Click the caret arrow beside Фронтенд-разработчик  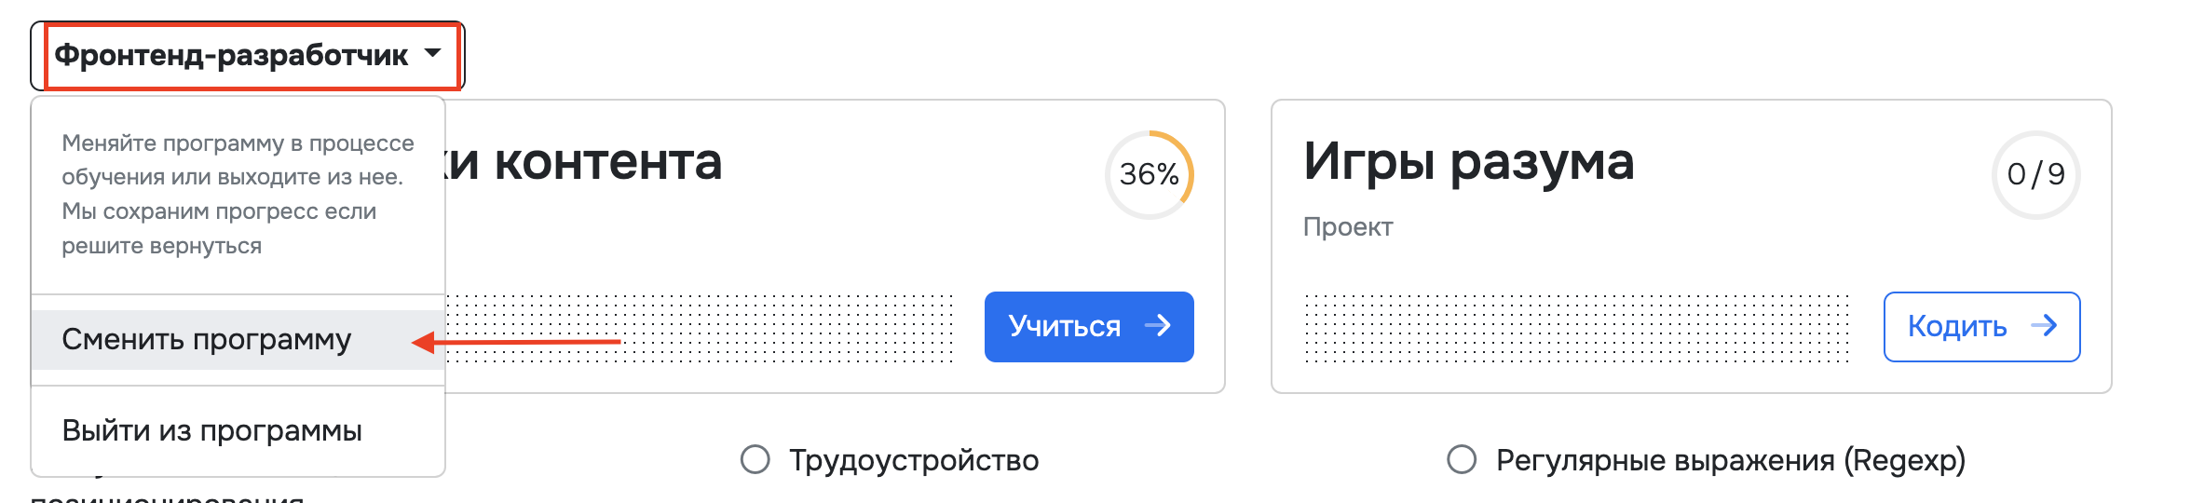click(x=432, y=54)
